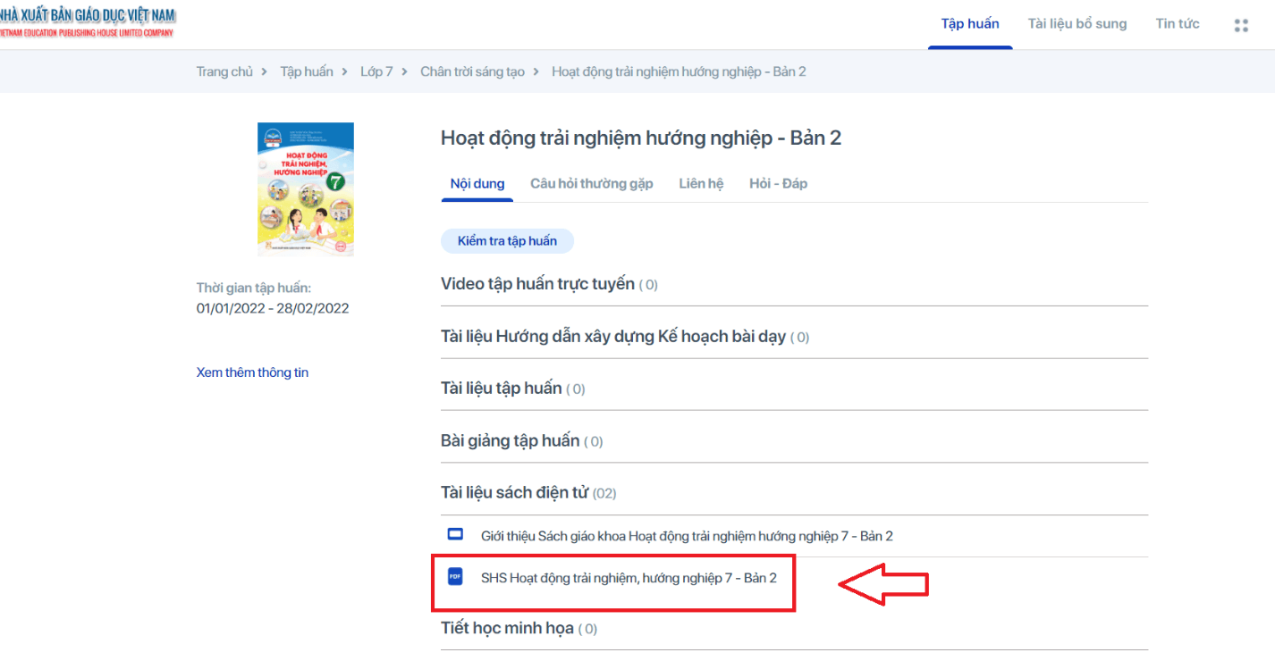Click the page title heading Hoạt động trải nghiệm hướng nghiệp - Bản 2

click(641, 138)
